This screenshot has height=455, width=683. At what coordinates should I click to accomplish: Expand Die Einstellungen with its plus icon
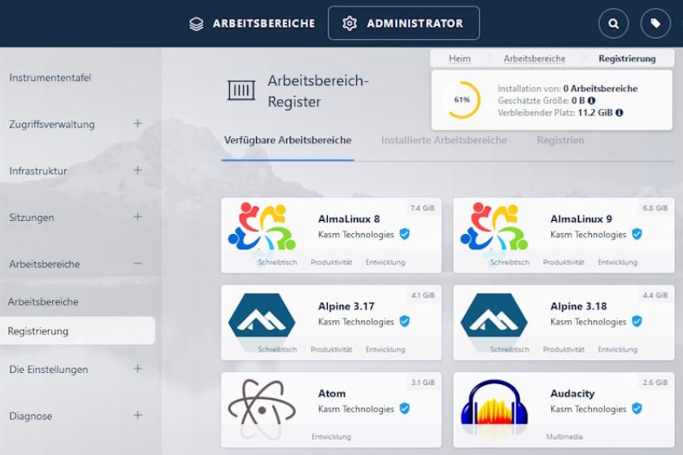[137, 369]
